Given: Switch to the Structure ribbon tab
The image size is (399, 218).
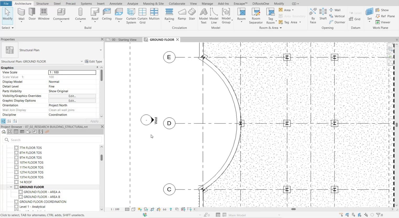Looking at the screenshot, I should (42, 3).
